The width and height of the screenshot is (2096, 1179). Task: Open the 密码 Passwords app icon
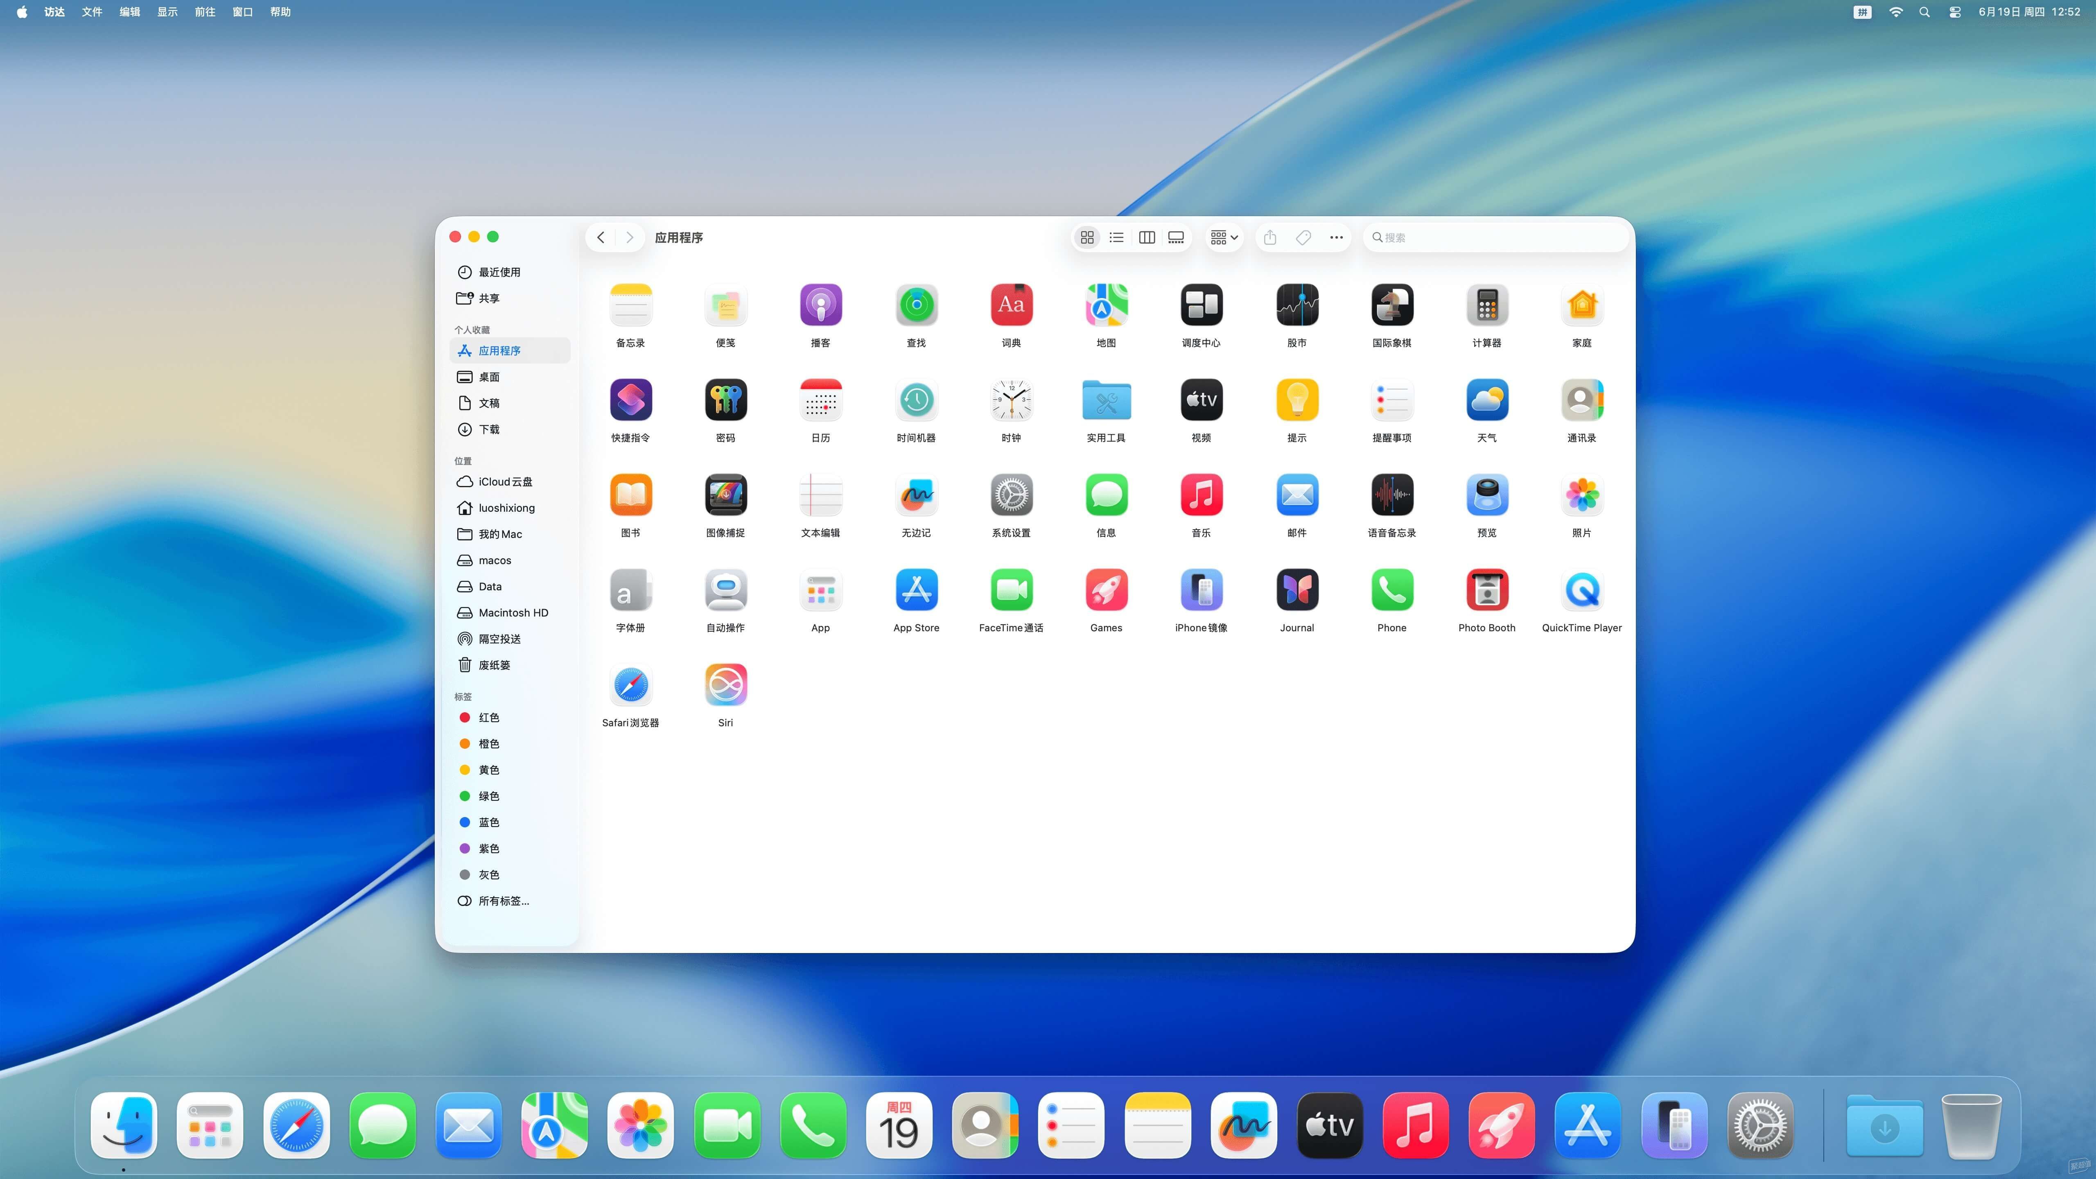(725, 400)
